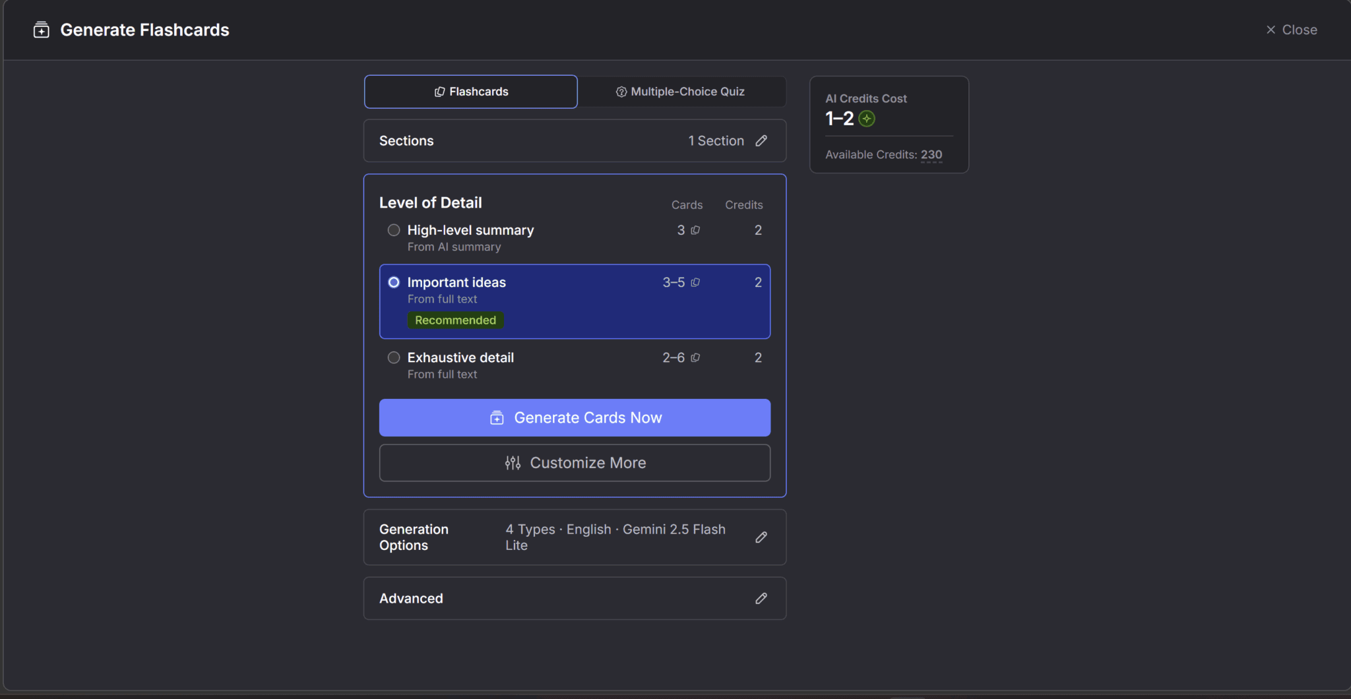
Task: Click the sliders icon in Customize More
Action: (513, 463)
